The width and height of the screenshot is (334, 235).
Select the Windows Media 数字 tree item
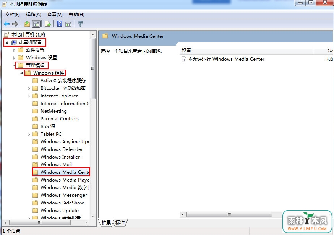pos(65,188)
